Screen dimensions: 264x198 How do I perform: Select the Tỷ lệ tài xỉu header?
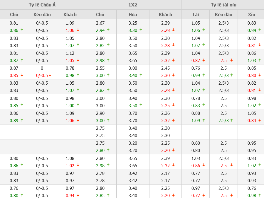pyautogui.click(x=223, y=5)
